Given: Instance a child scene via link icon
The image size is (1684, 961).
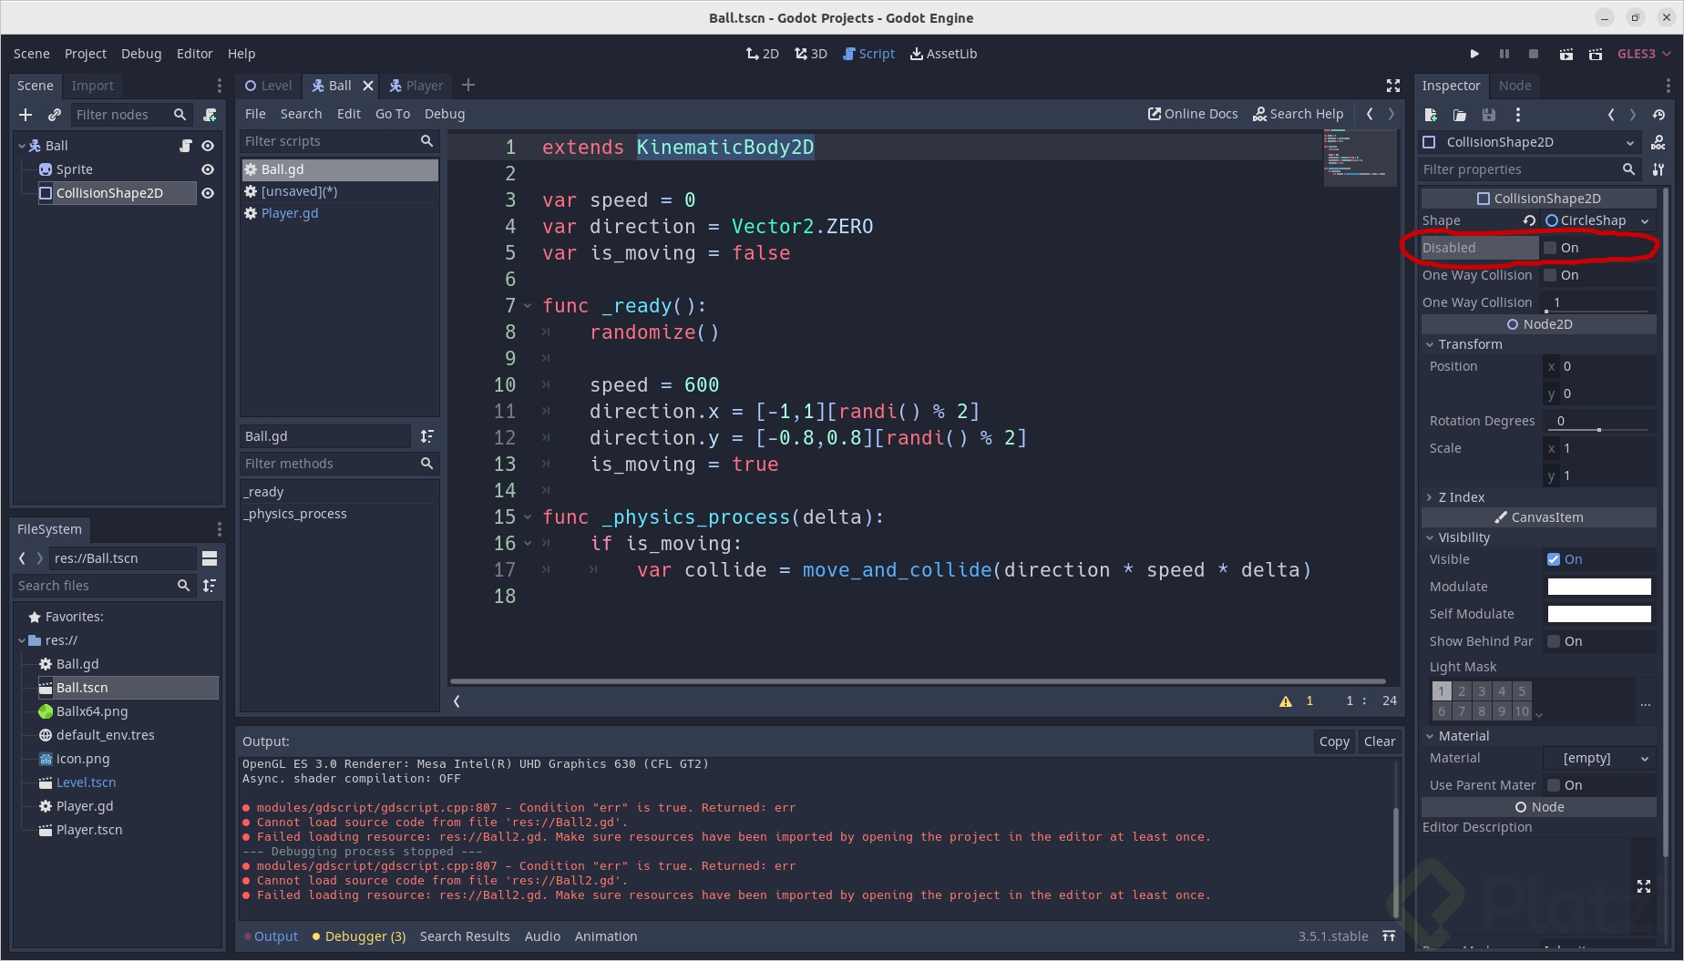Looking at the screenshot, I should pos(55,115).
